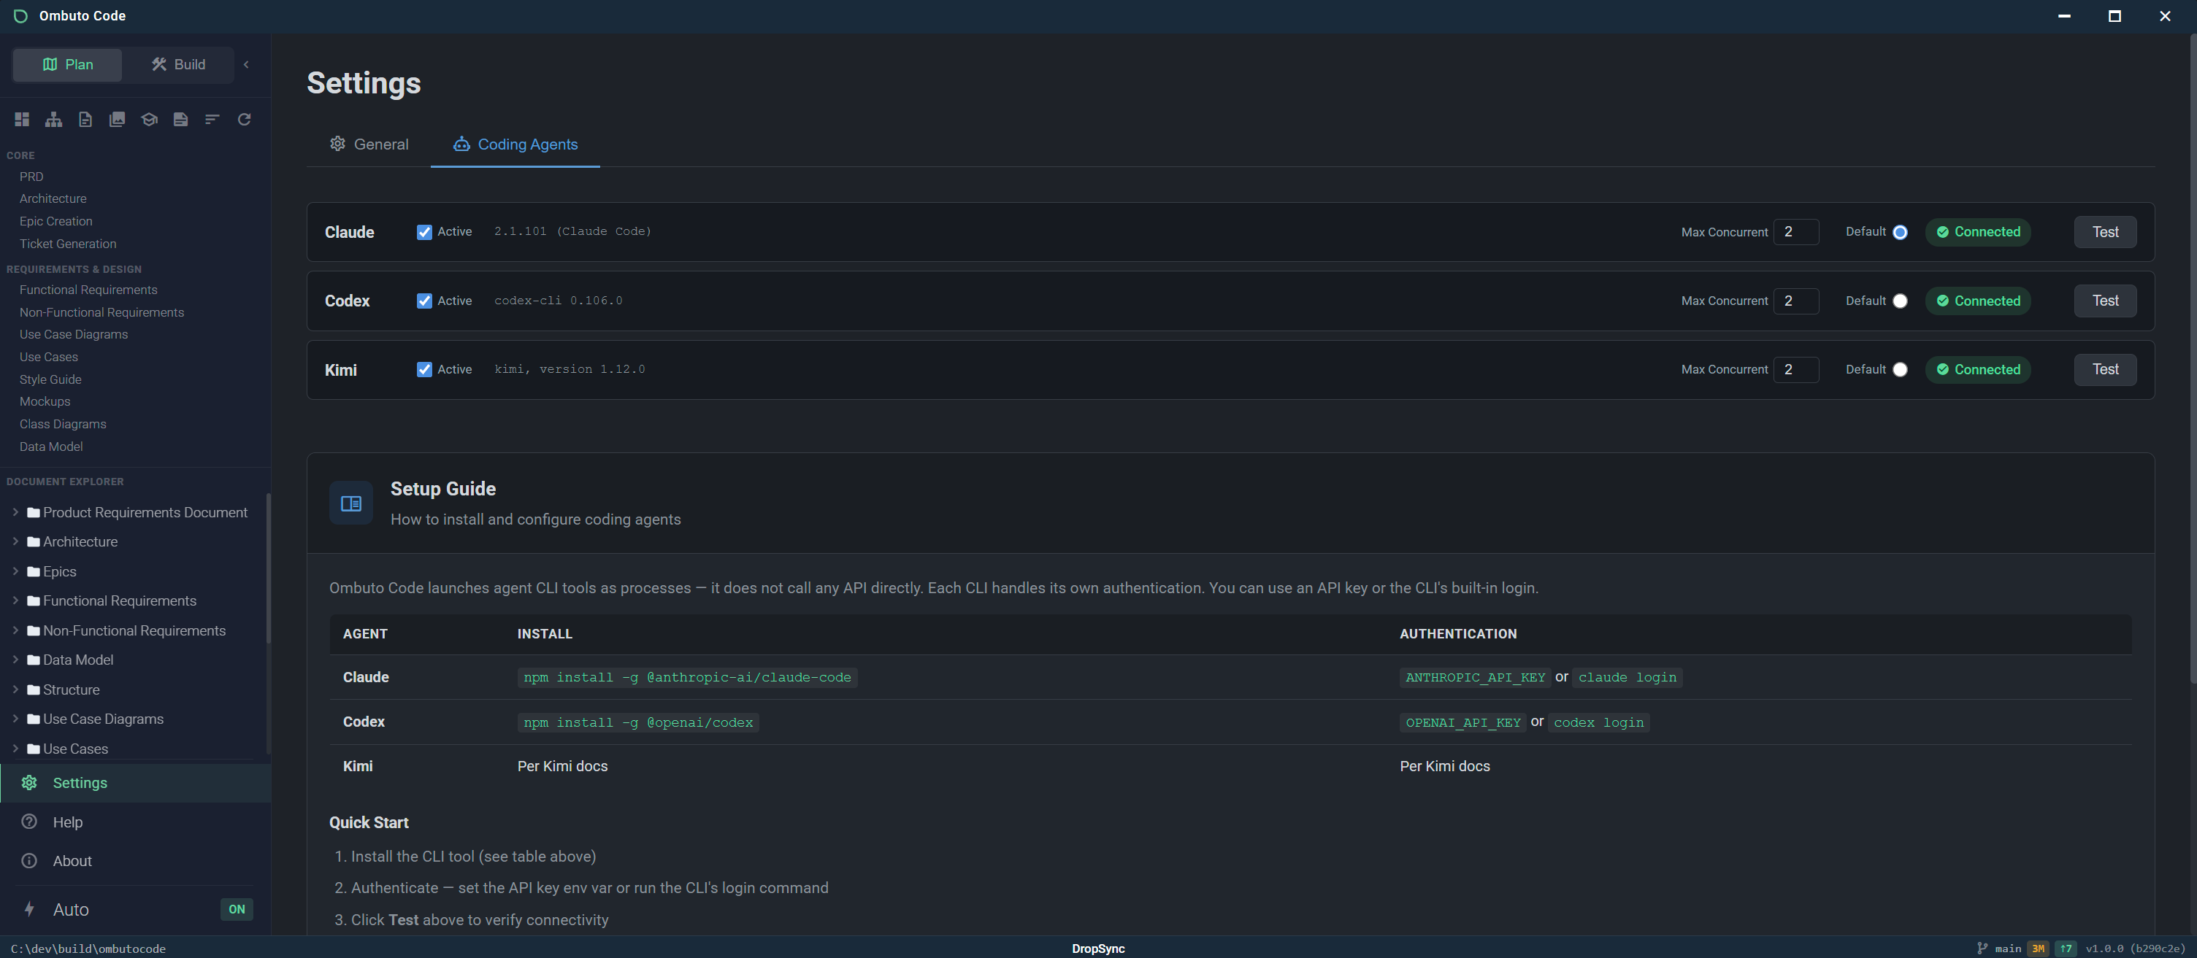The image size is (2197, 958).
Task: Set Codex as the default agent radio
Action: coord(1899,300)
